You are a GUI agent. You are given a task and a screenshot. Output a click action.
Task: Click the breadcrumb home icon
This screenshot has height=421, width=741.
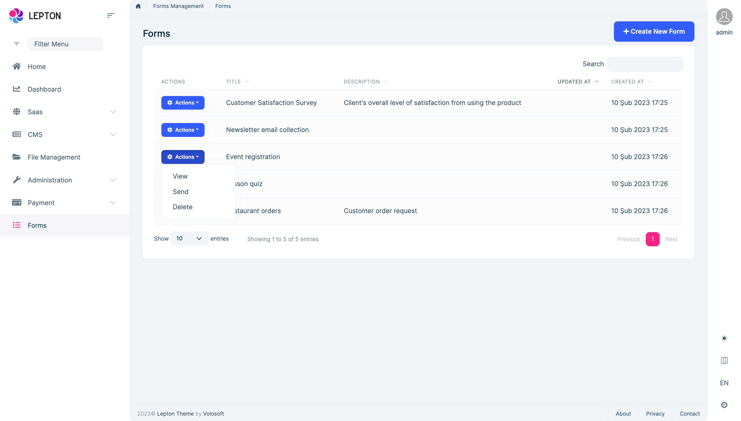(138, 6)
